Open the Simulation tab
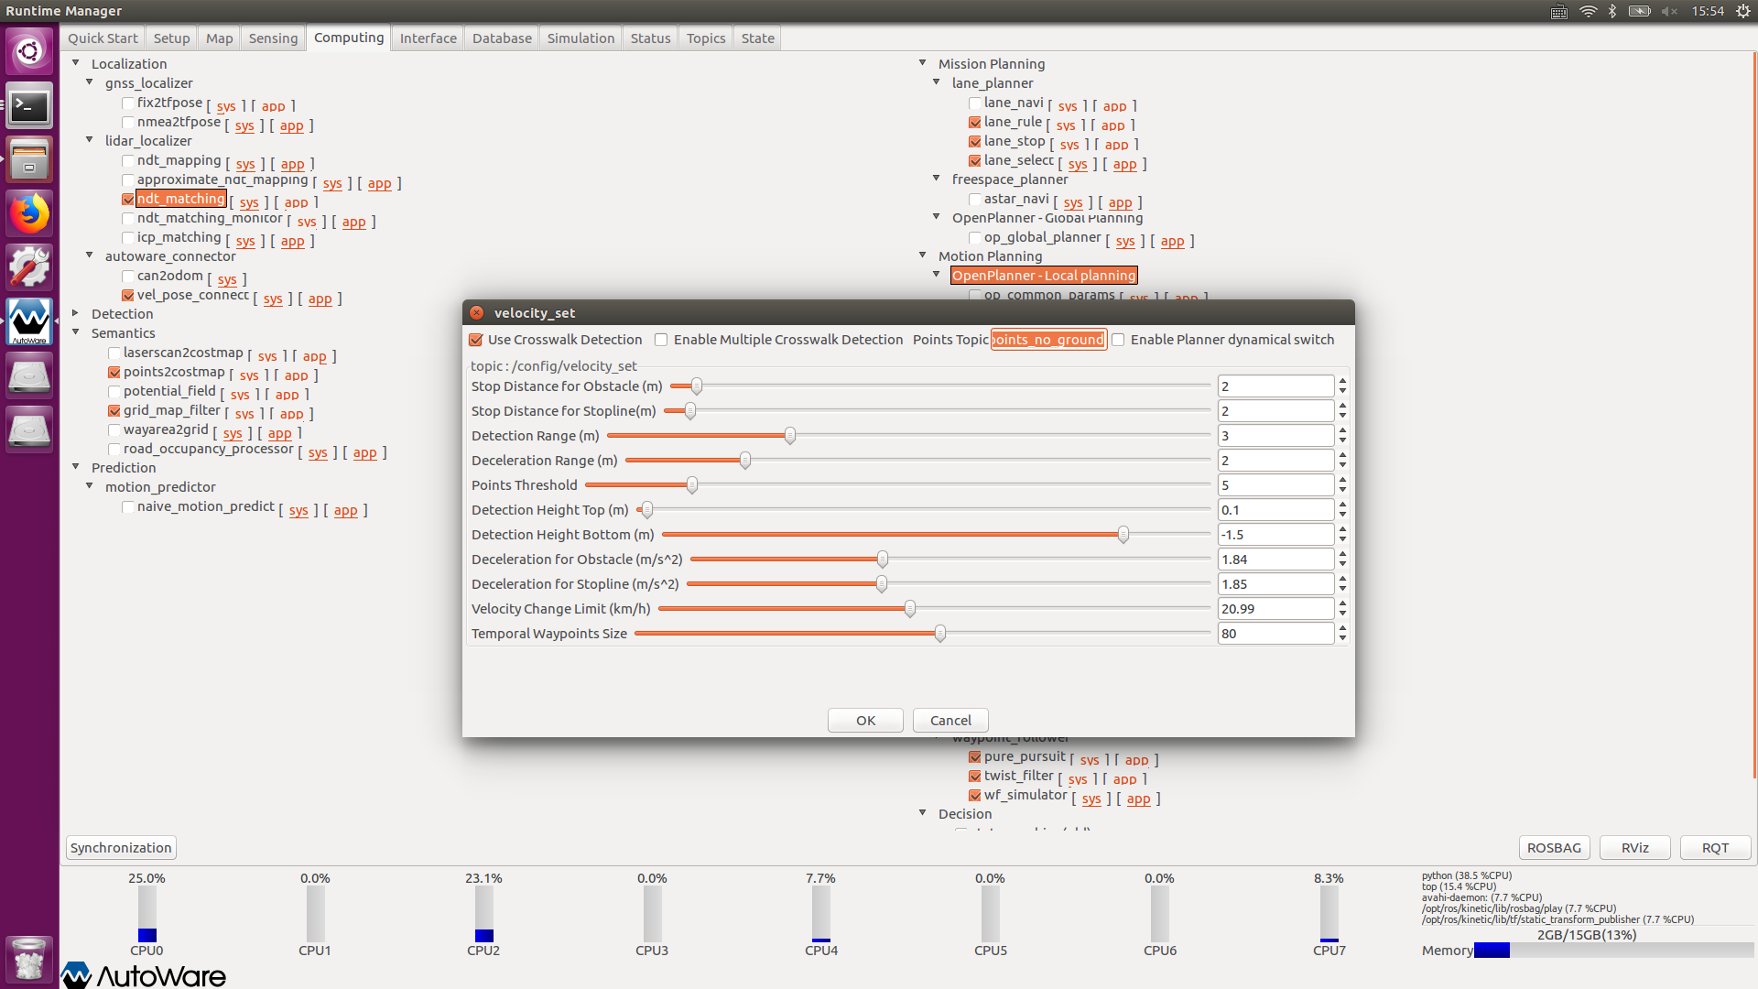Screen dimensions: 1758x989 581,38
